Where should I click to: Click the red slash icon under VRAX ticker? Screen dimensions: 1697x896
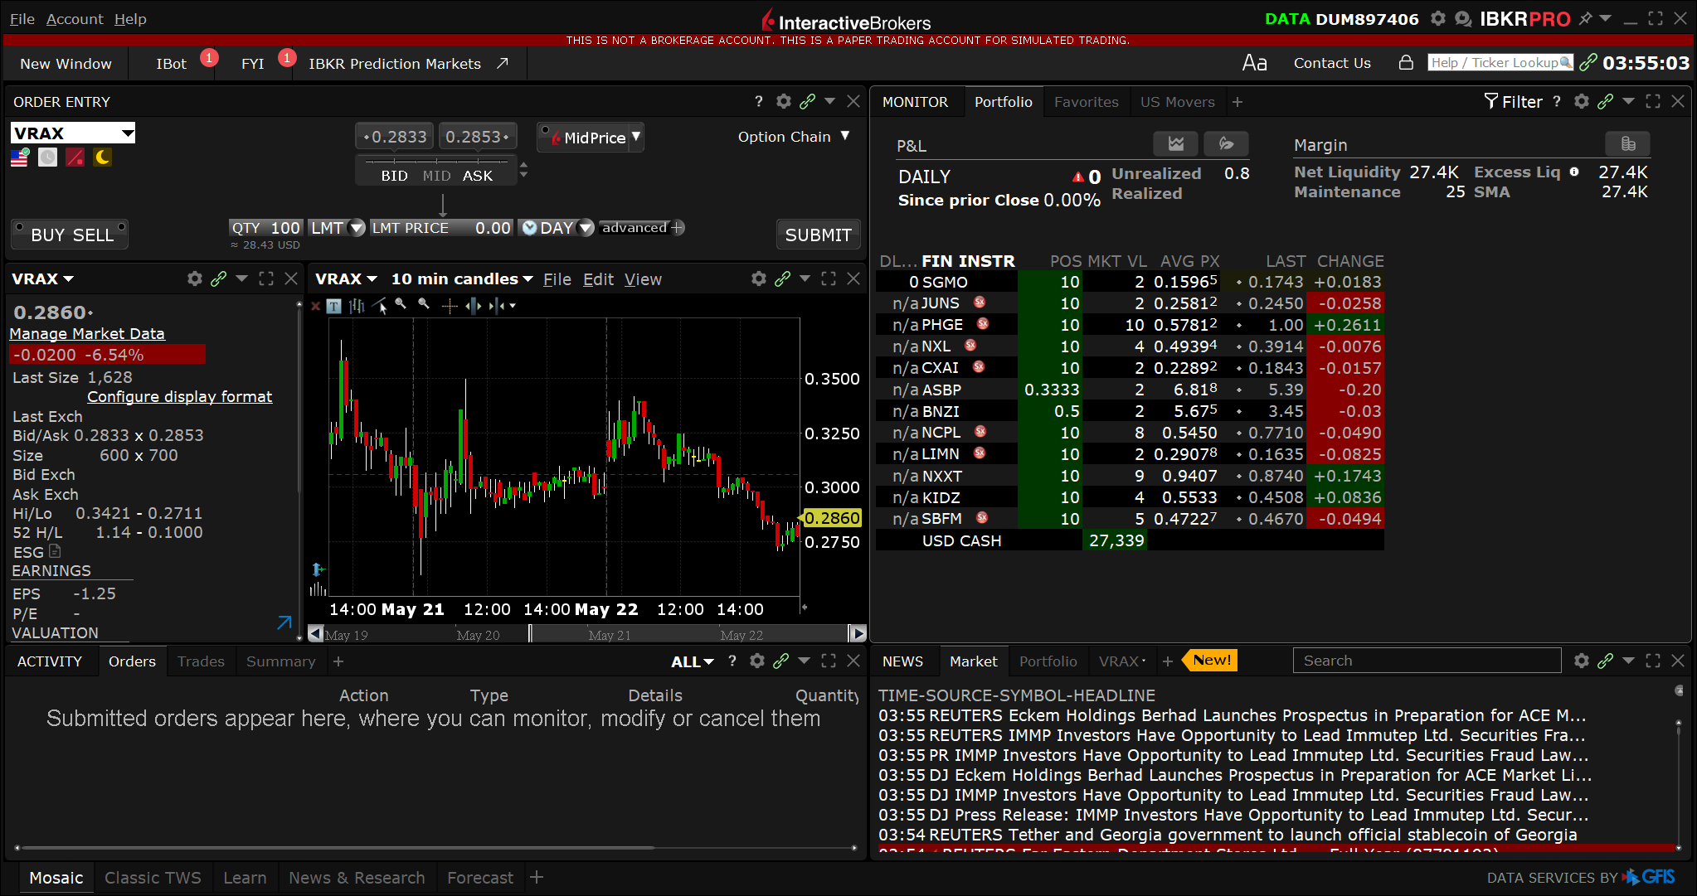click(x=75, y=157)
